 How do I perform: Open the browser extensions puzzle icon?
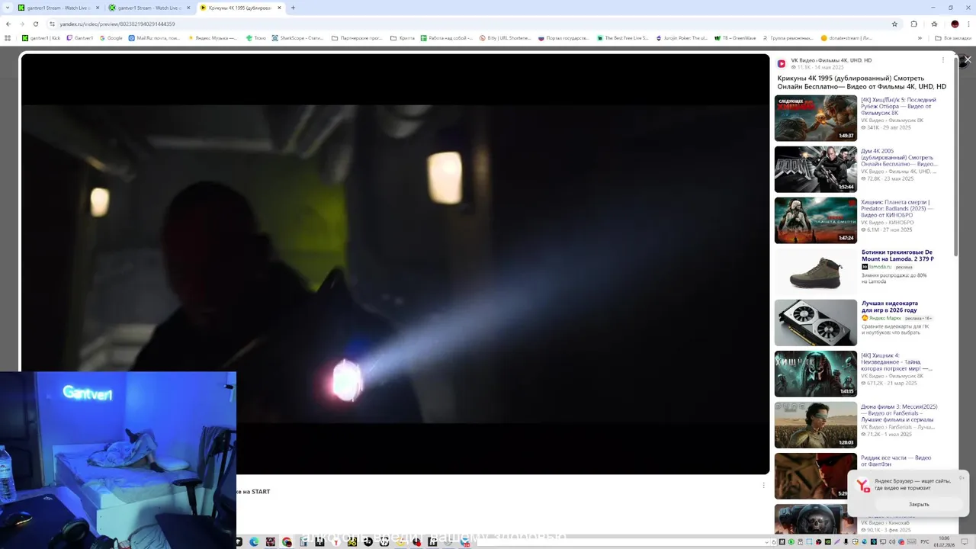[x=914, y=24]
